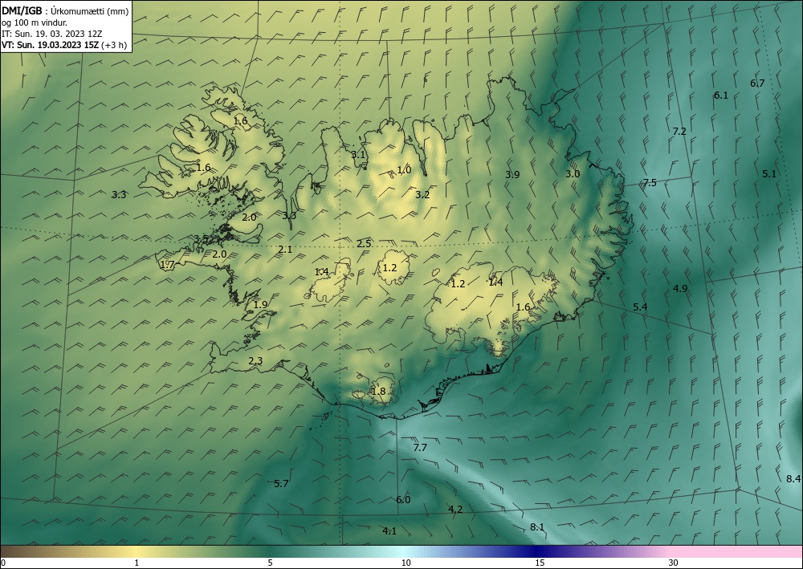This screenshot has height=569, width=803.
Task: Click the 6.0 value label
Action: click(x=404, y=499)
